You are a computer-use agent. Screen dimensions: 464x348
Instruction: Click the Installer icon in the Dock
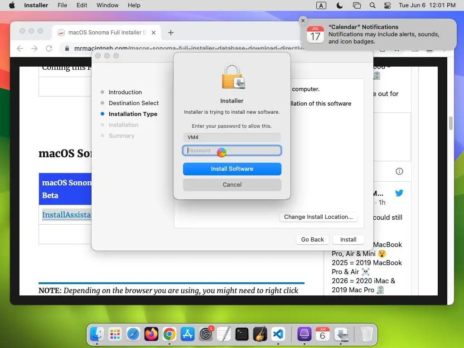[341, 334]
